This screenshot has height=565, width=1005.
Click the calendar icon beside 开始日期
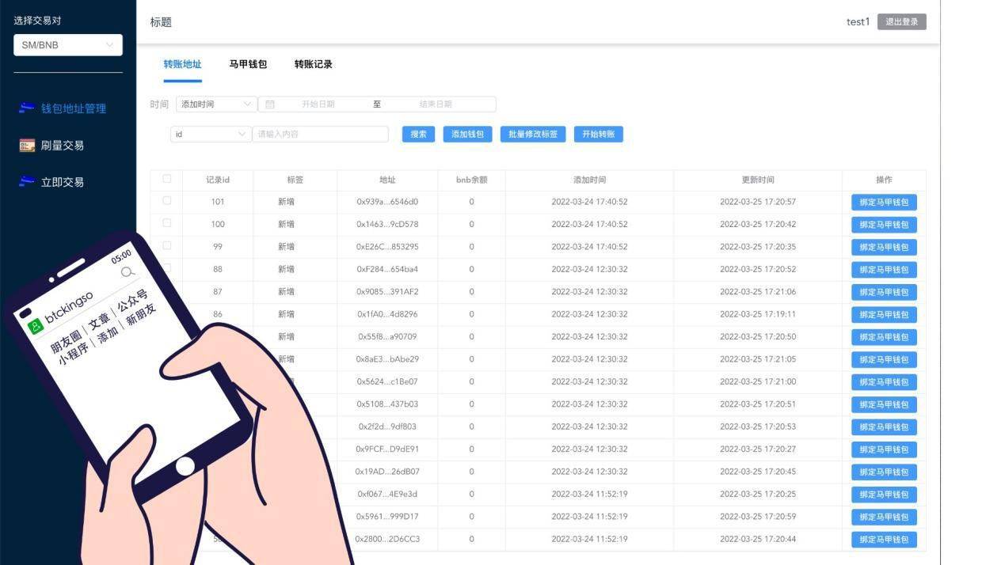[x=268, y=104]
